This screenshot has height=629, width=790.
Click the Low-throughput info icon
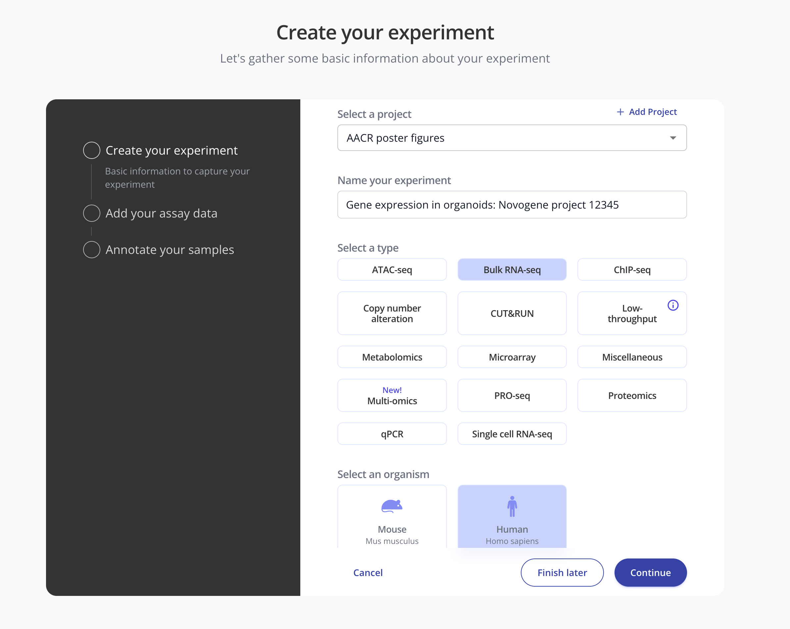(673, 305)
